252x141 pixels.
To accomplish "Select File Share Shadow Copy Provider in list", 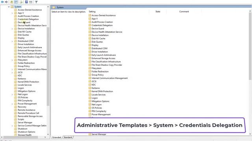I will 107,65.
